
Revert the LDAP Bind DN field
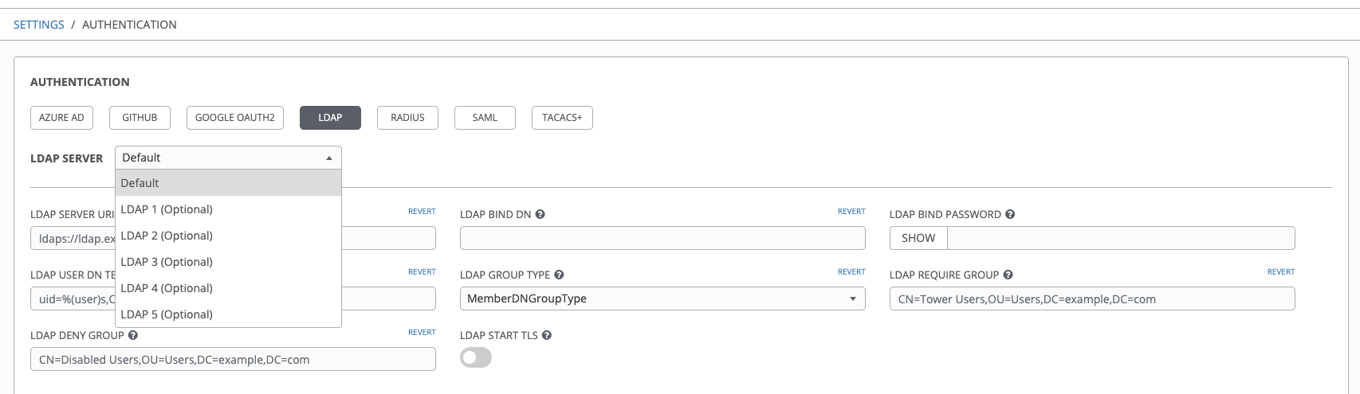[x=851, y=212]
